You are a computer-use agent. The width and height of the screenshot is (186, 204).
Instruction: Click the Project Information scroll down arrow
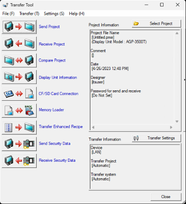(177, 122)
